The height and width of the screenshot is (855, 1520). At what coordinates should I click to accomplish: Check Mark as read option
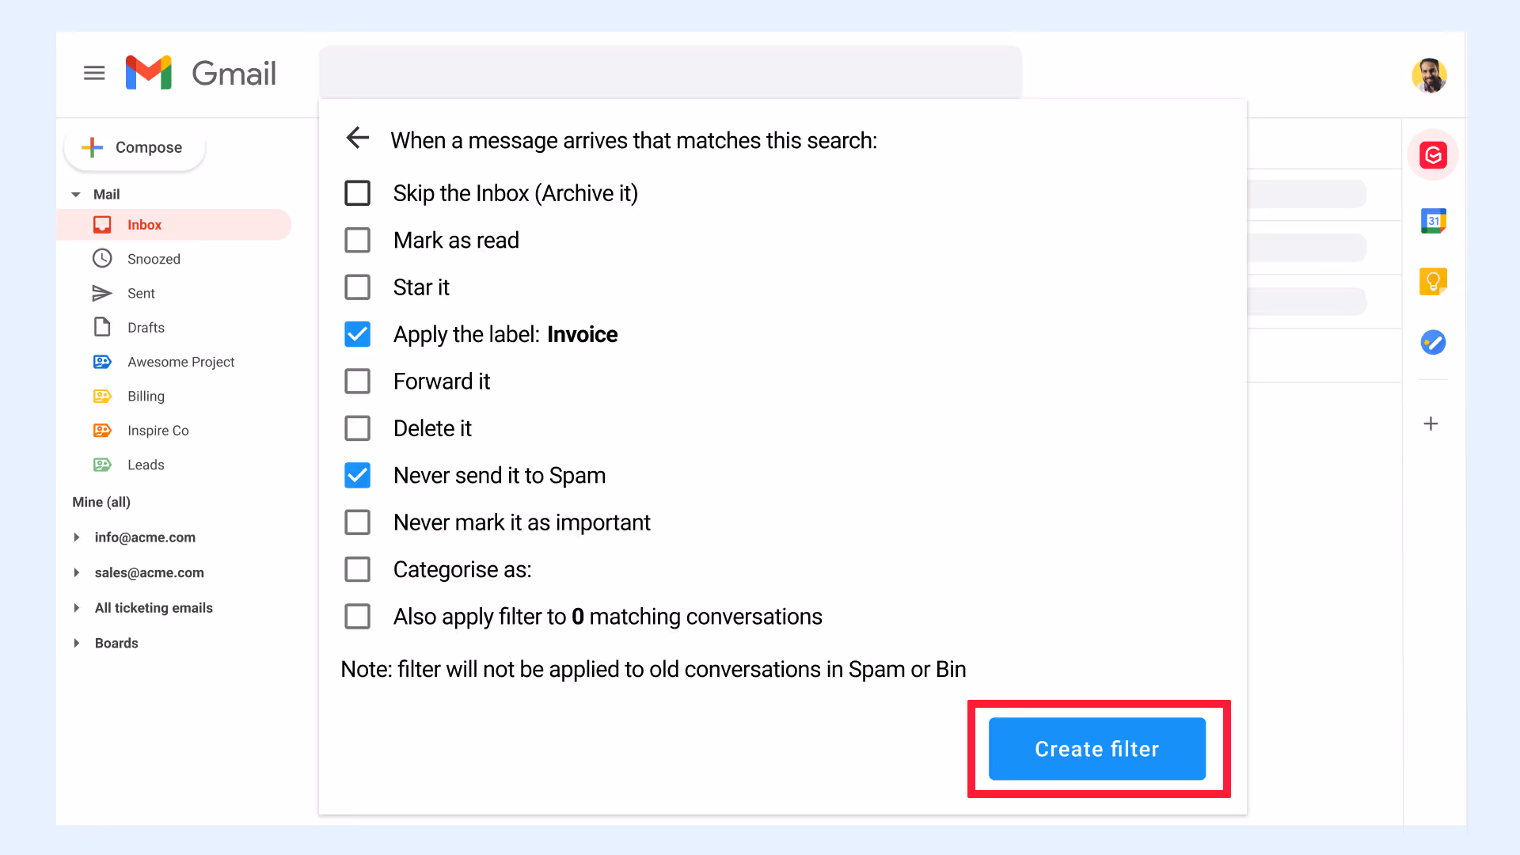point(358,240)
